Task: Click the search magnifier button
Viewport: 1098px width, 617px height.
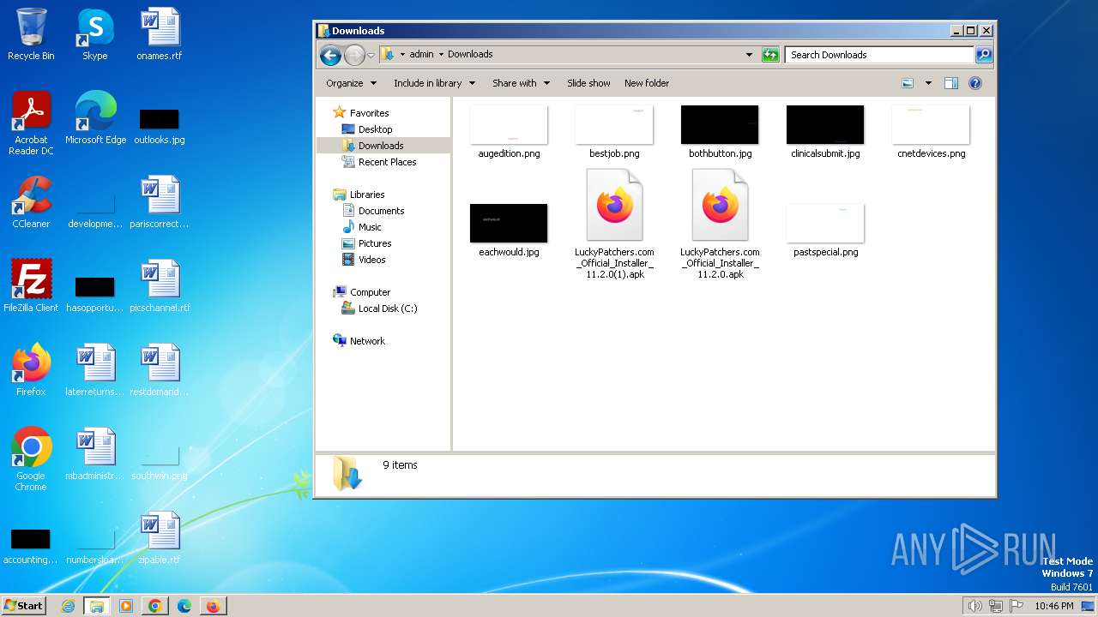Action: click(x=984, y=55)
